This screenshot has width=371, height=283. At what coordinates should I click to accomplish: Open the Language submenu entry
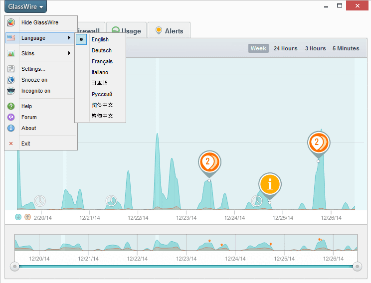[40, 38]
